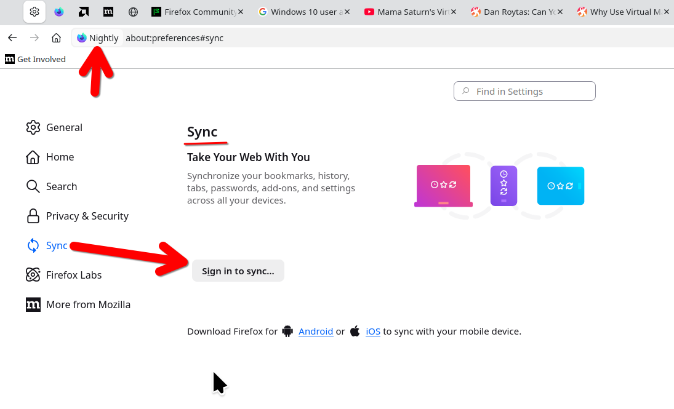Open the pinned Mozilla 'm' tab
The width and height of the screenshot is (674, 409).
108,12
